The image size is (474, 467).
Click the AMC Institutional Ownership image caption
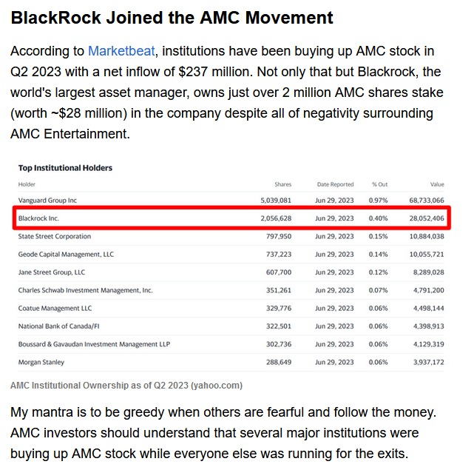pos(126,386)
